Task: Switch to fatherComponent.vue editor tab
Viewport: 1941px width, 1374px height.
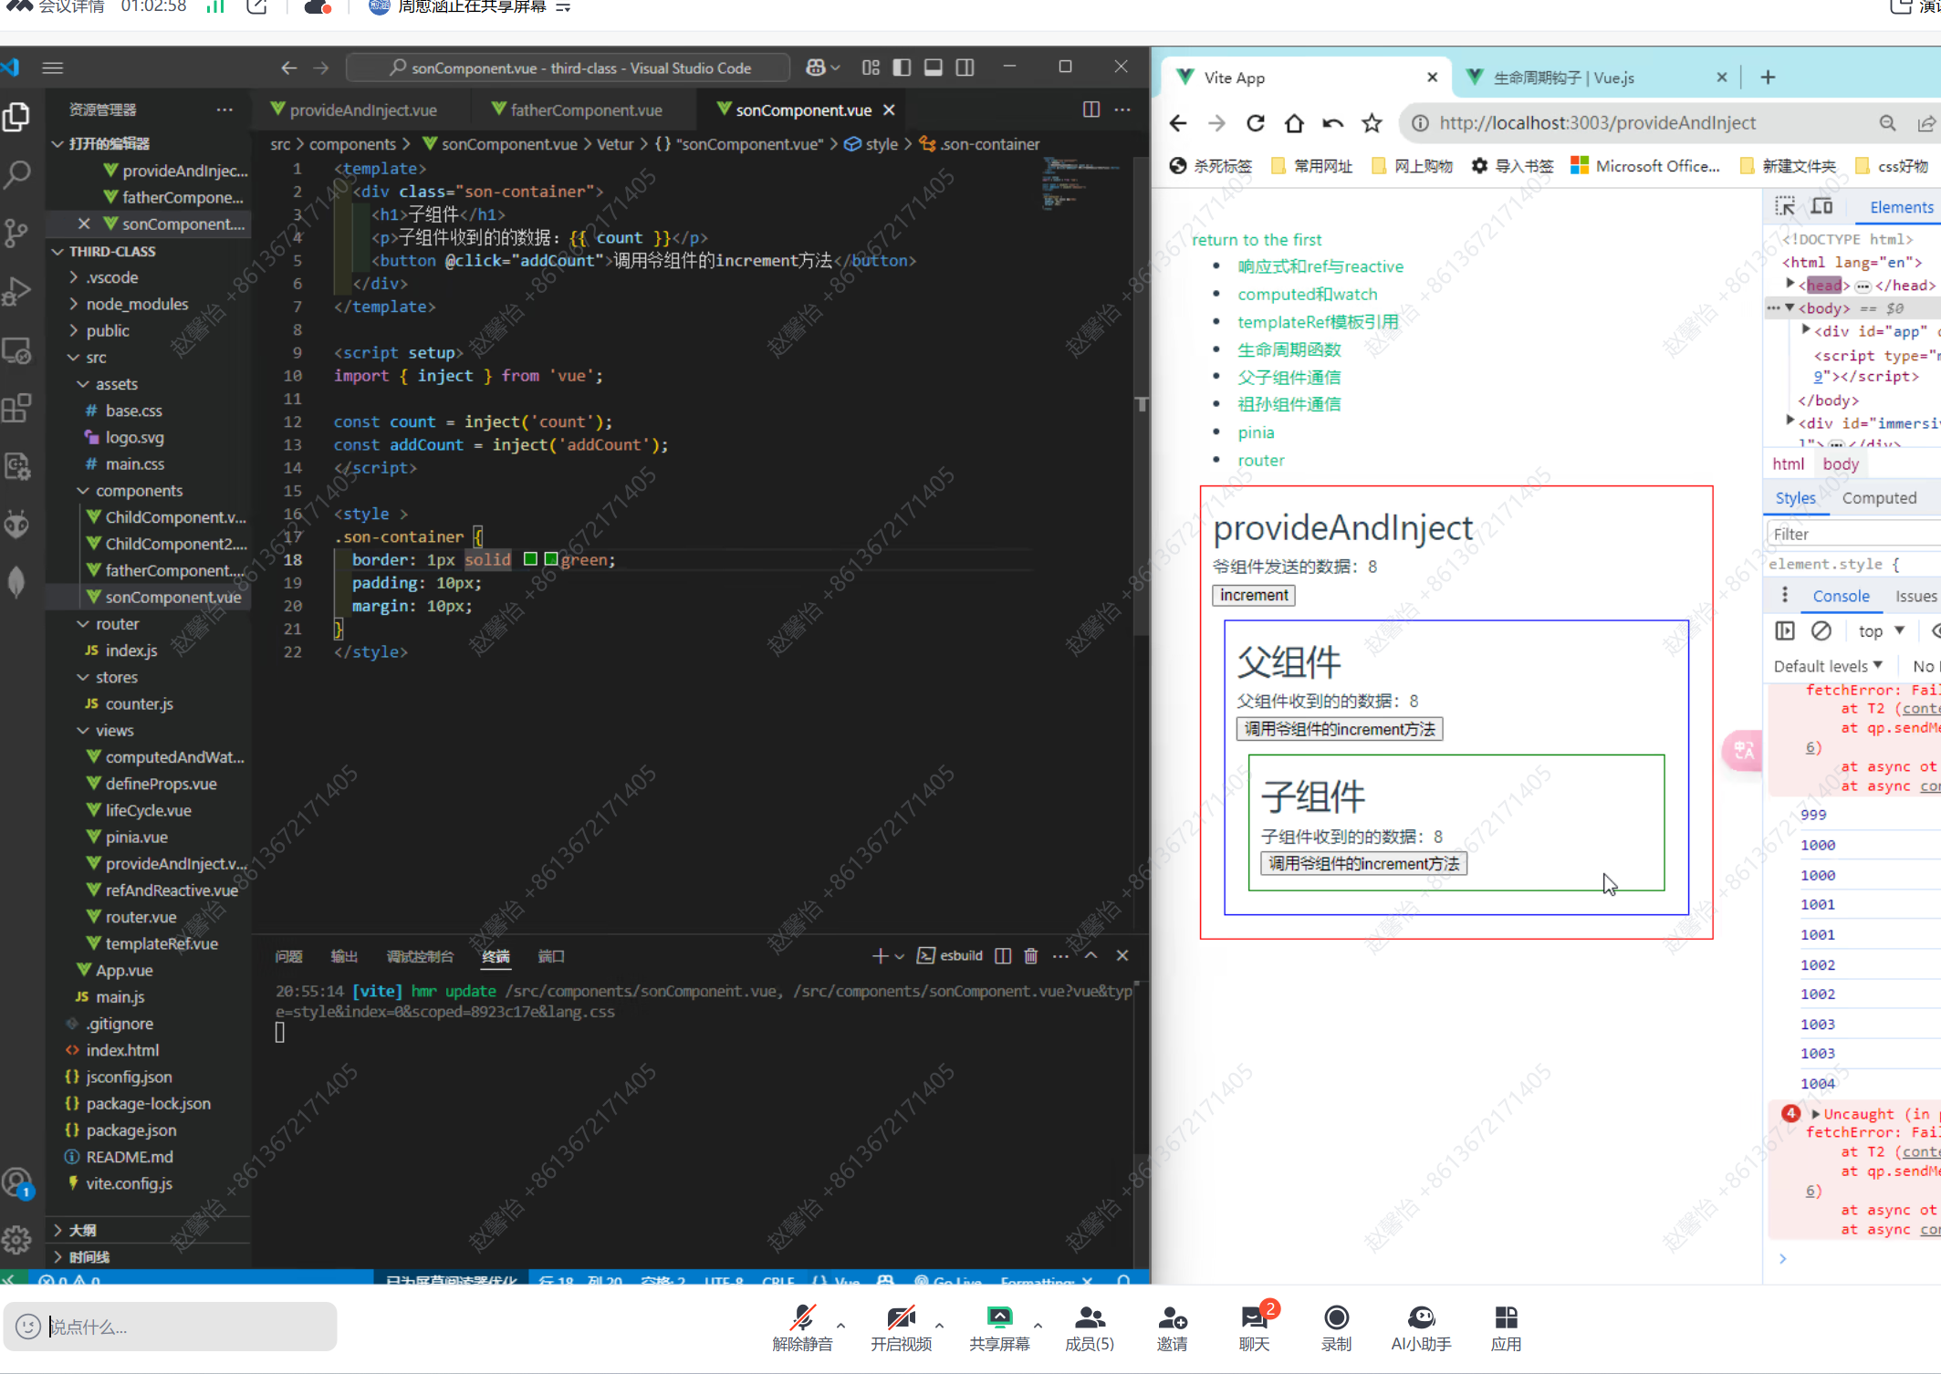Action: coord(585,110)
